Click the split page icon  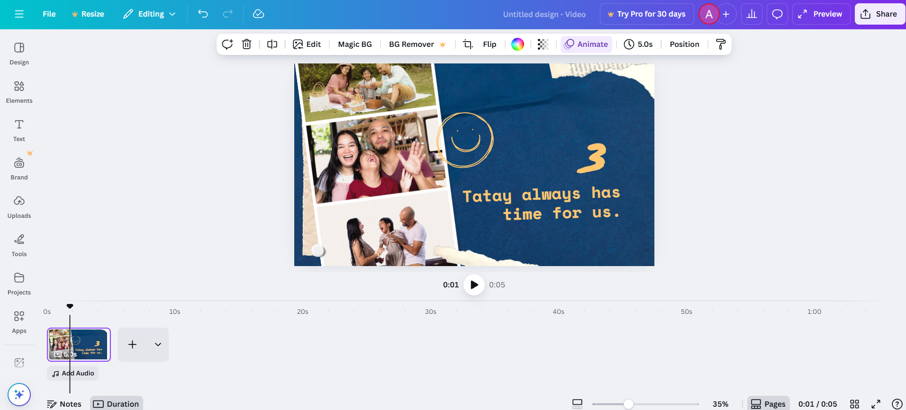click(272, 44)
